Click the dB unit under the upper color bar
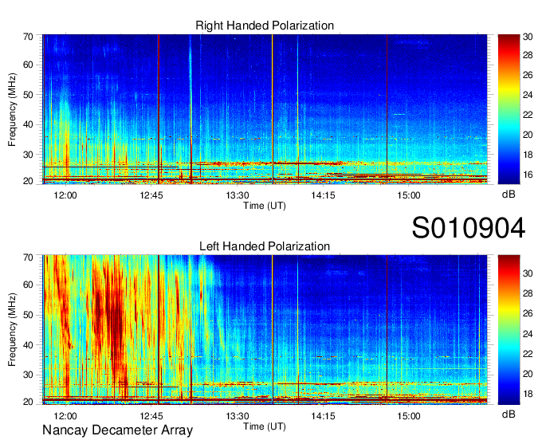The width and height of the screenshot is (542, 440). click(509, 194)
